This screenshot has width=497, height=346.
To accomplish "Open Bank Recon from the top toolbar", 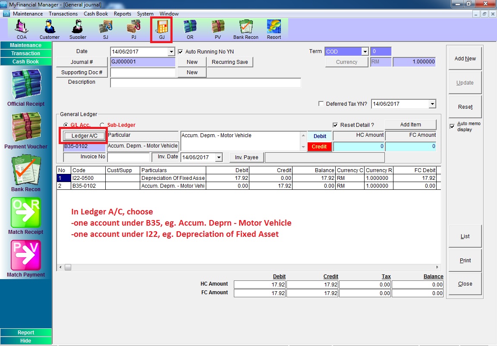I will coord(246,29).
